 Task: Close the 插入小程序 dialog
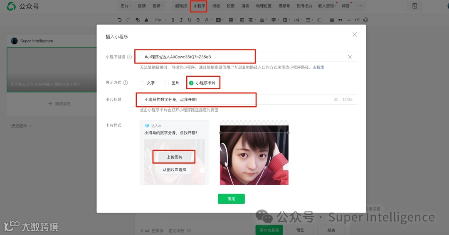pos(355,34)
